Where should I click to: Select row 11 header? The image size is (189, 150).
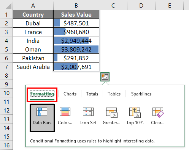[6, 102]
